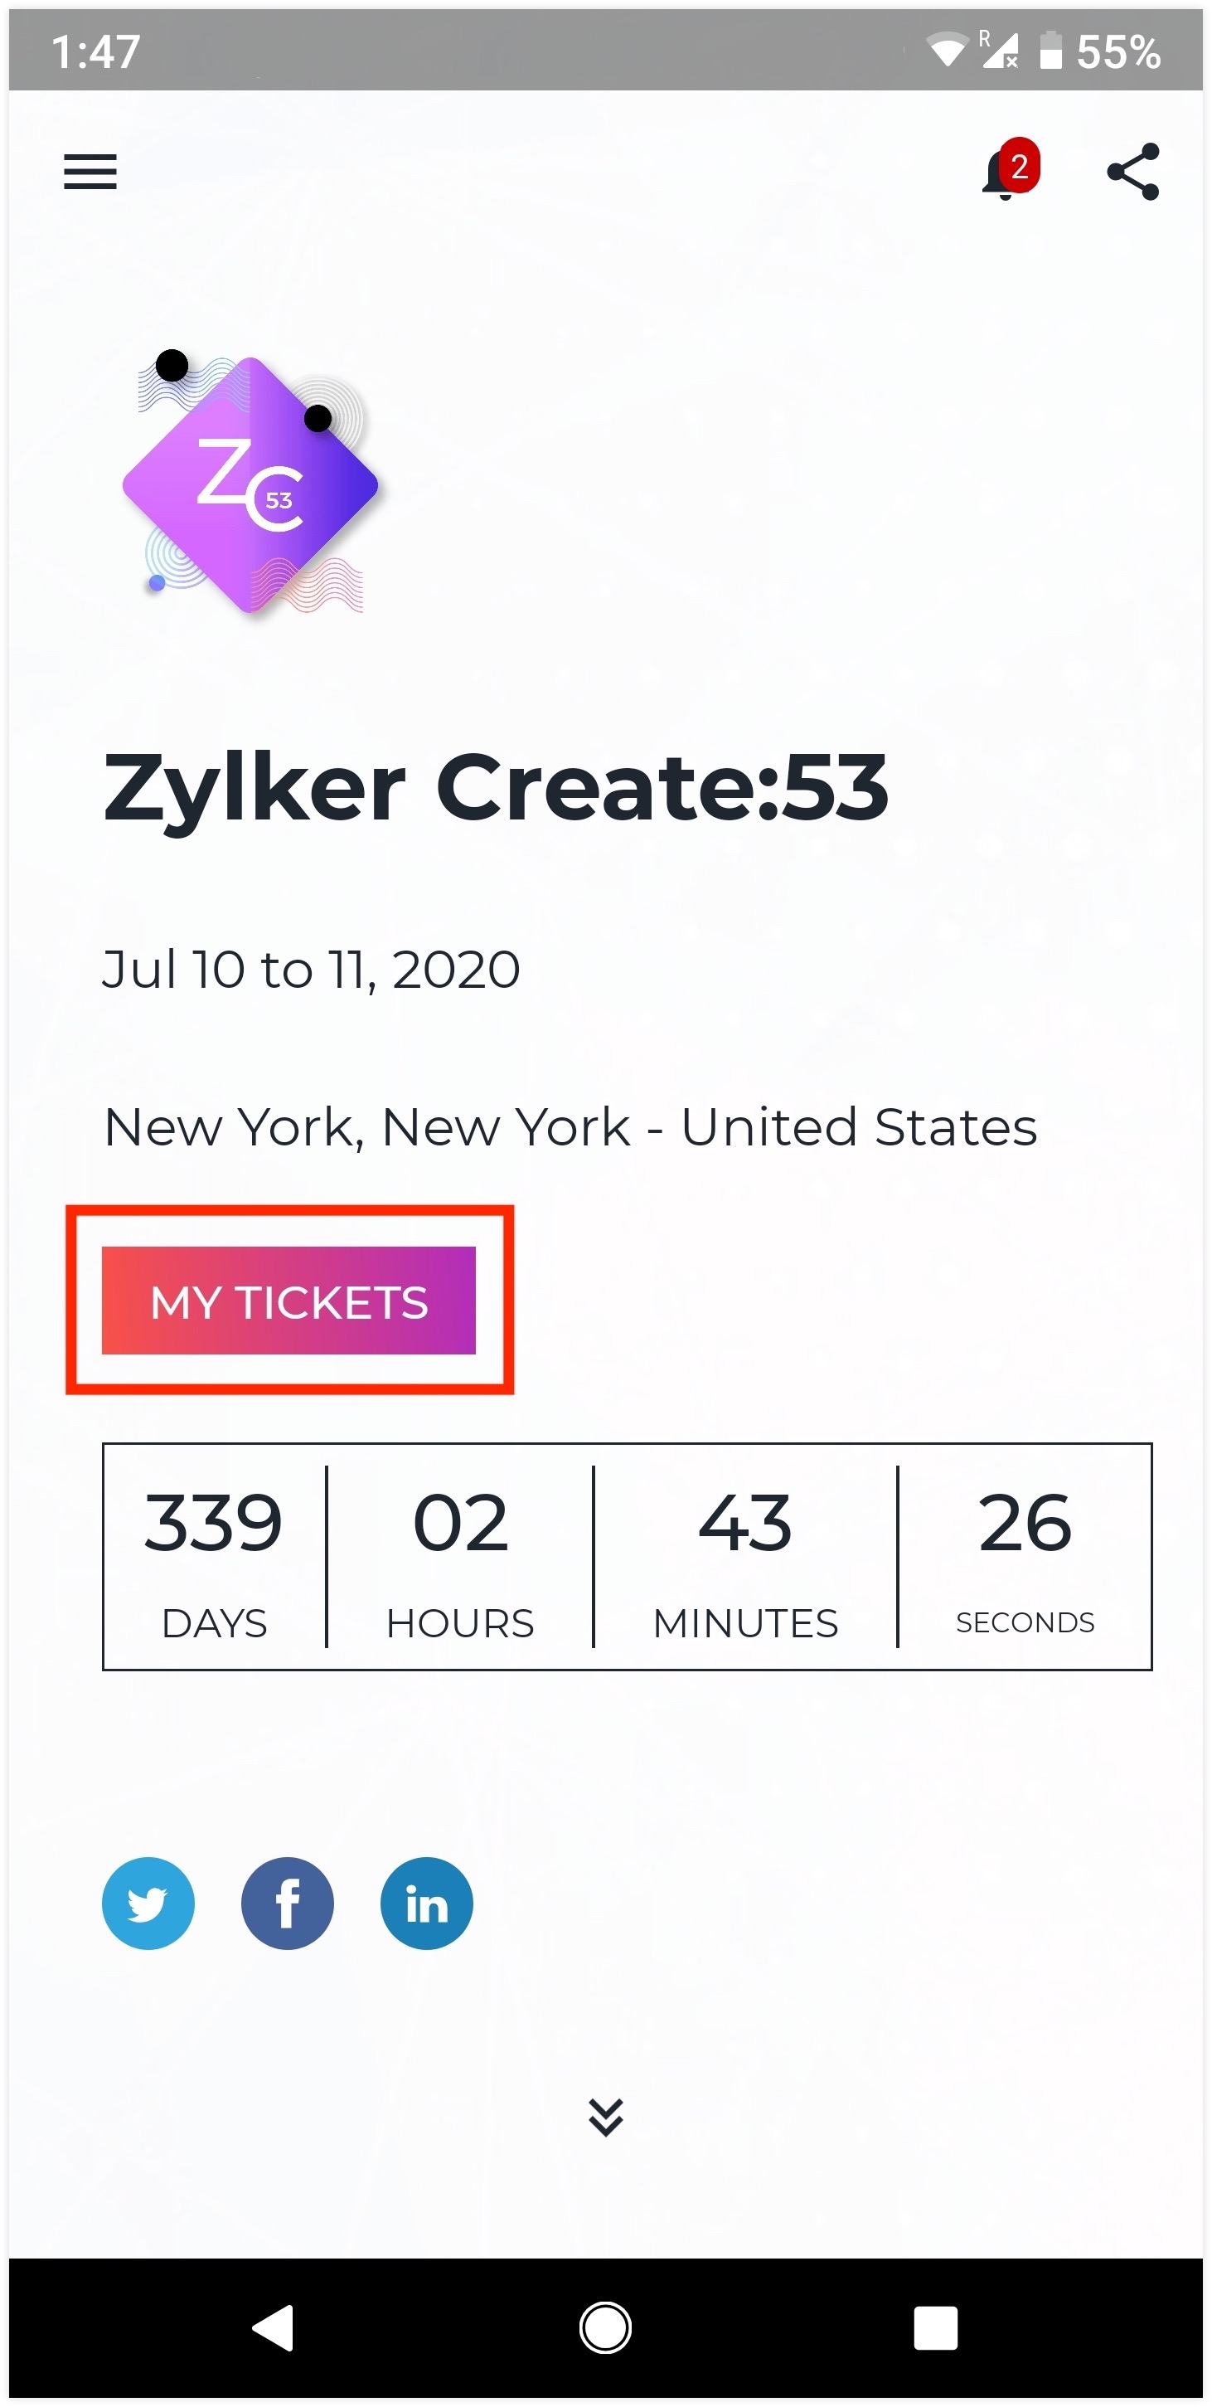This screenshot has height=2407, width=1212.
Task: Open the navigation hamburger menu
Action: [x=90, y=172]
